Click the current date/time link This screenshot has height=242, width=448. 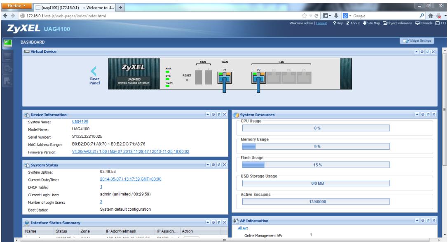coord(131,179)
